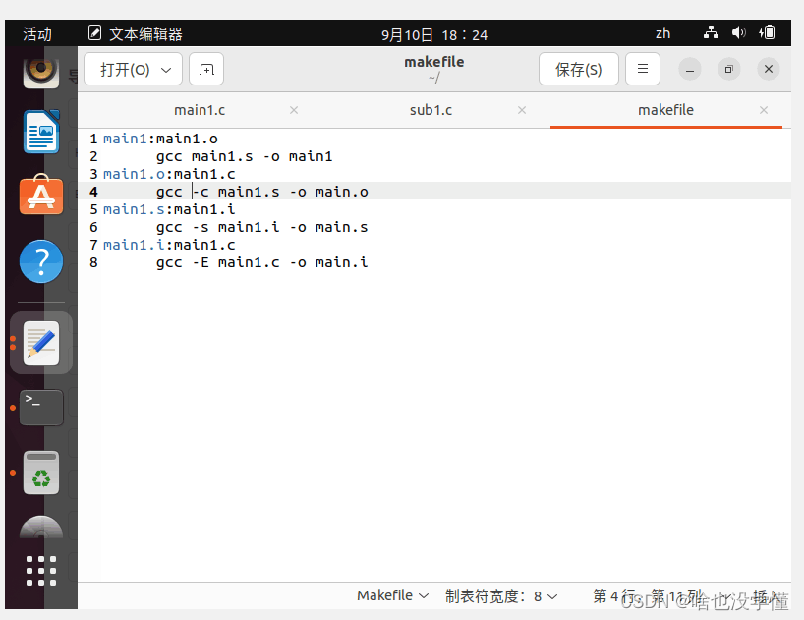This screenshot has width=804, height=620.
Task: Open the Makefile language selector dropdown
Action: 392,595
